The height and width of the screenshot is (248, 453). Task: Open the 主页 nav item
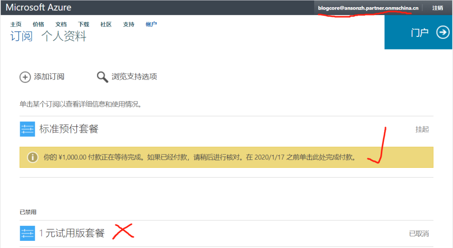[16, 24]
